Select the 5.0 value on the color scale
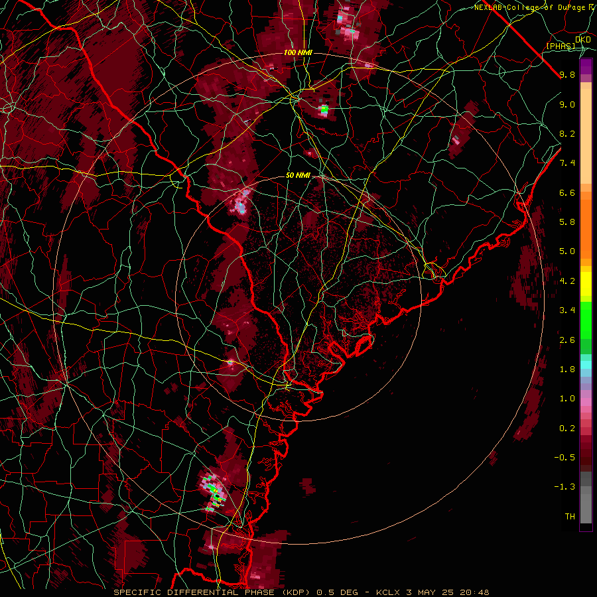597x597 pixels. click(x=567, y=251)
